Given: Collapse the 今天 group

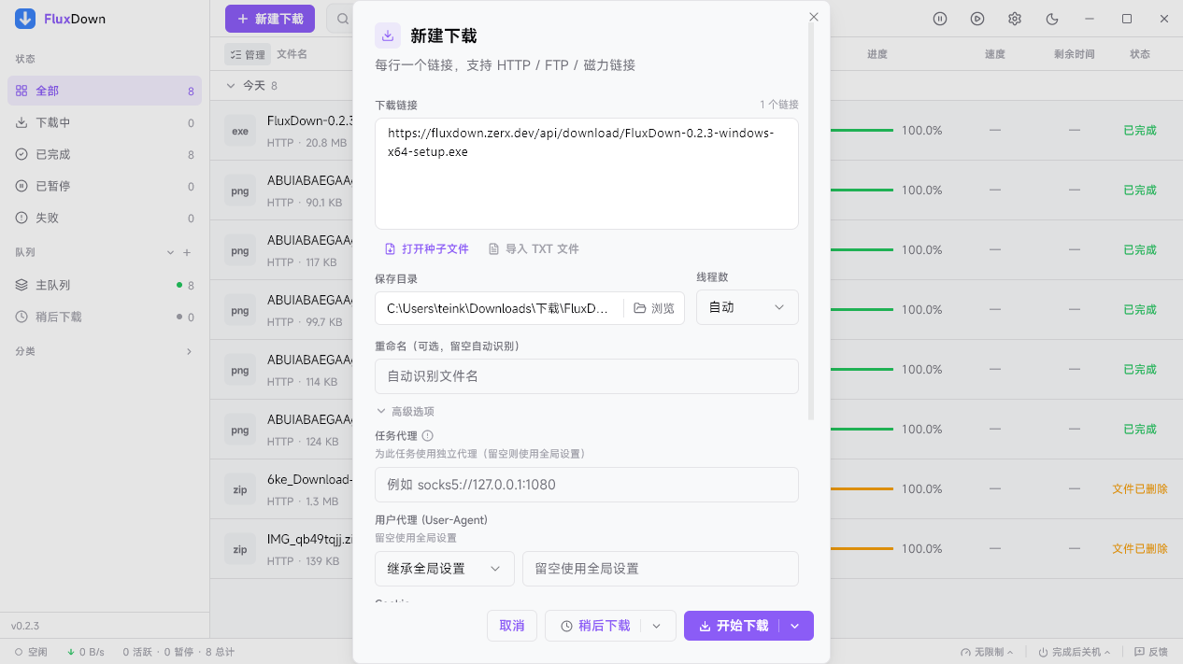Looking at the screenshot, I should tap(232, 85).
